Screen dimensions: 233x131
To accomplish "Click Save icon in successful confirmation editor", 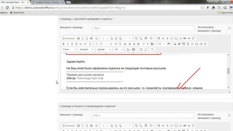I will coord(78,126).
